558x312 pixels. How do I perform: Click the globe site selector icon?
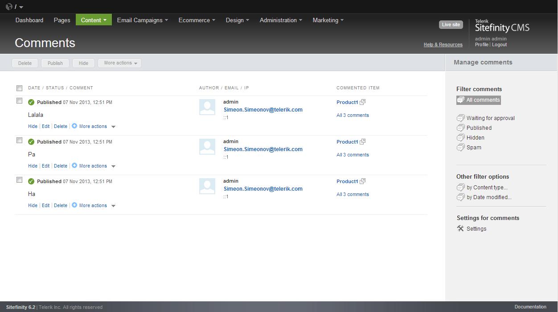(x=9, y=7)
